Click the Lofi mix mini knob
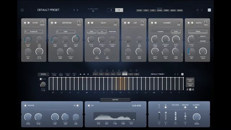The height and width of the screenshot is (130, 231). 142,22
